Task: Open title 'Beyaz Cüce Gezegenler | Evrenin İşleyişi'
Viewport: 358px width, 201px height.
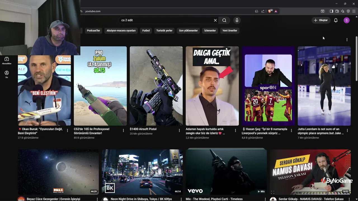Action: pyautogui.click(x=53, y=199)
